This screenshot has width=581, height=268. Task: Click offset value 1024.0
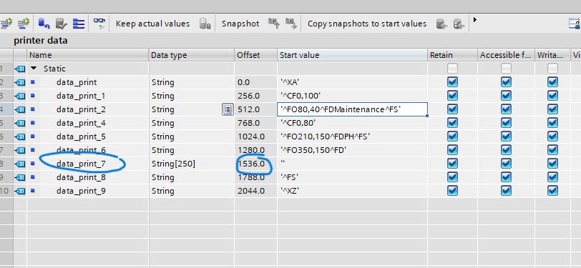pos(251,137)
